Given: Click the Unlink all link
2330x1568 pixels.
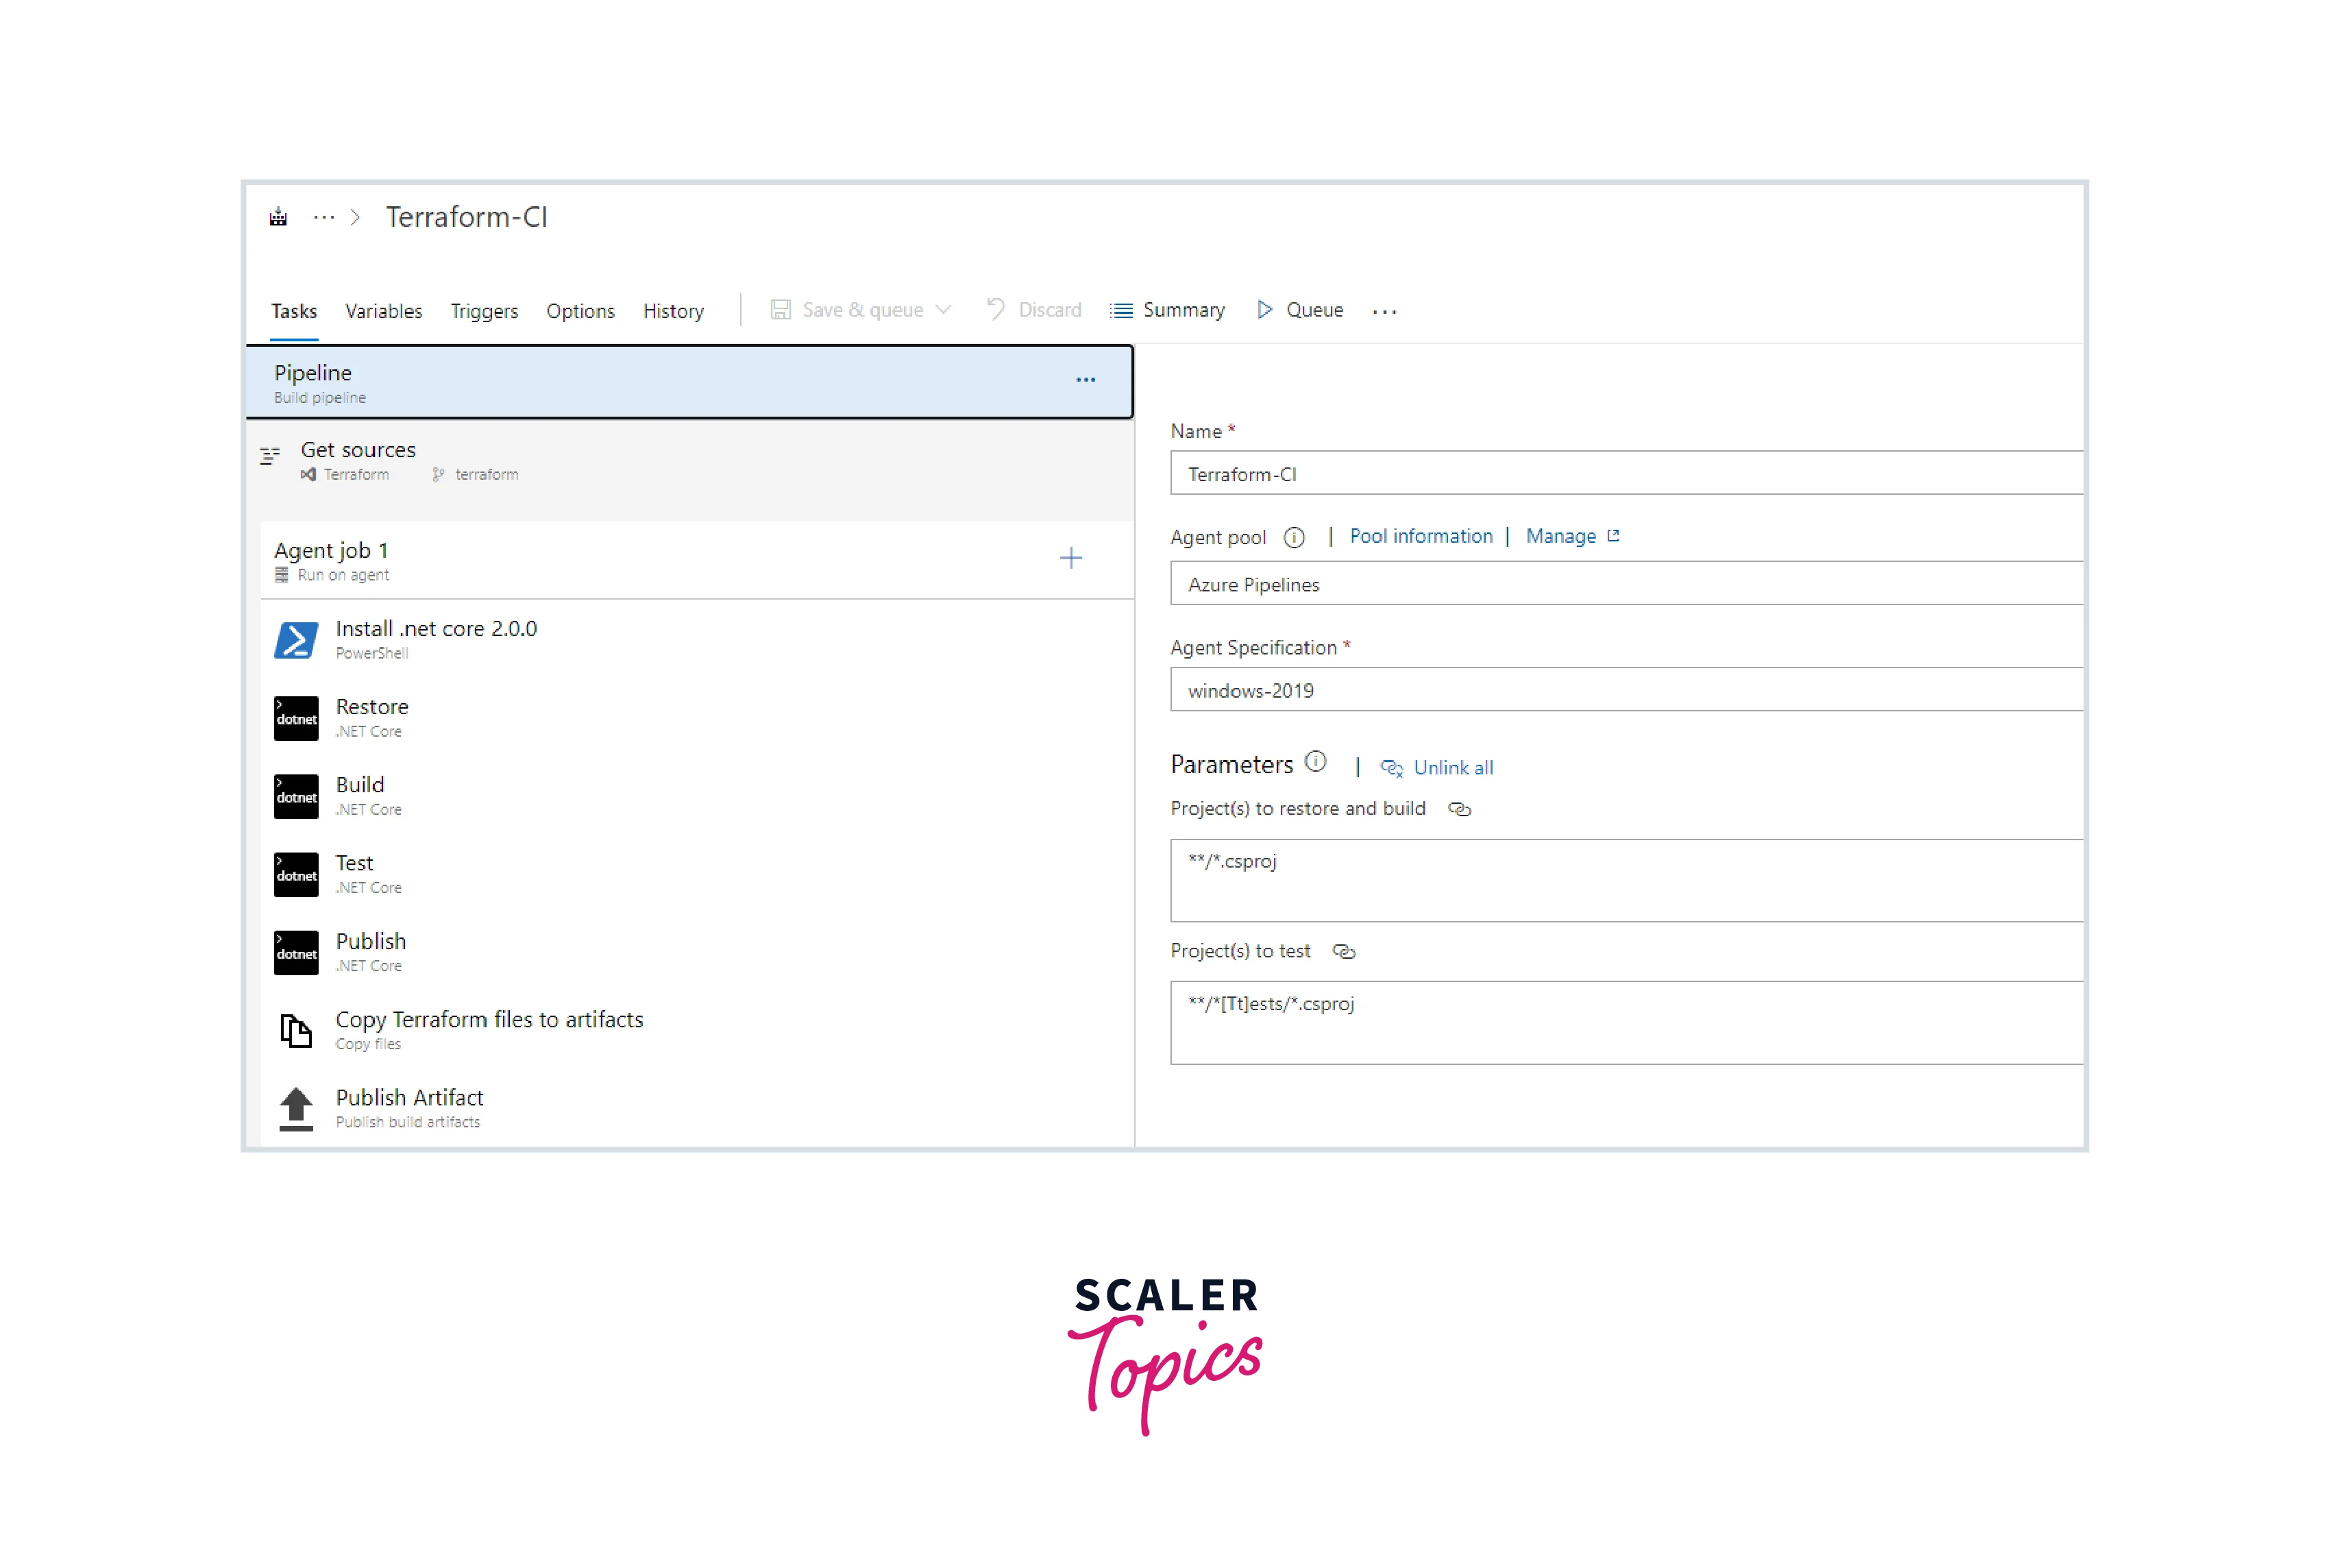Looking at the screenshot, I should click(1452, 768).
